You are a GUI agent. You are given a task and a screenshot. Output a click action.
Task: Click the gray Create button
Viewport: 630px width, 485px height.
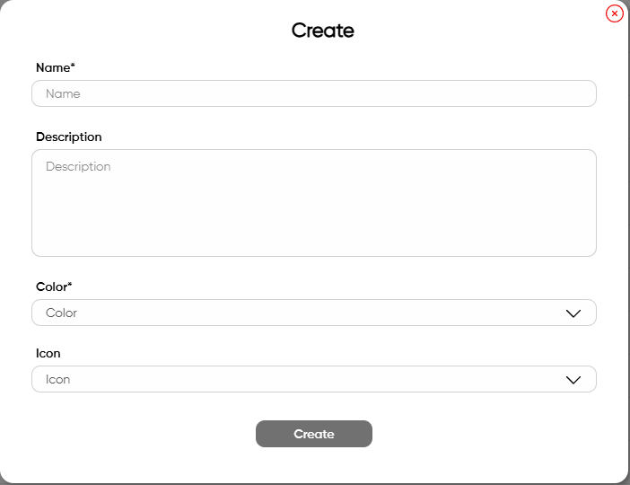pyautogui.click(x=314, y=434)
